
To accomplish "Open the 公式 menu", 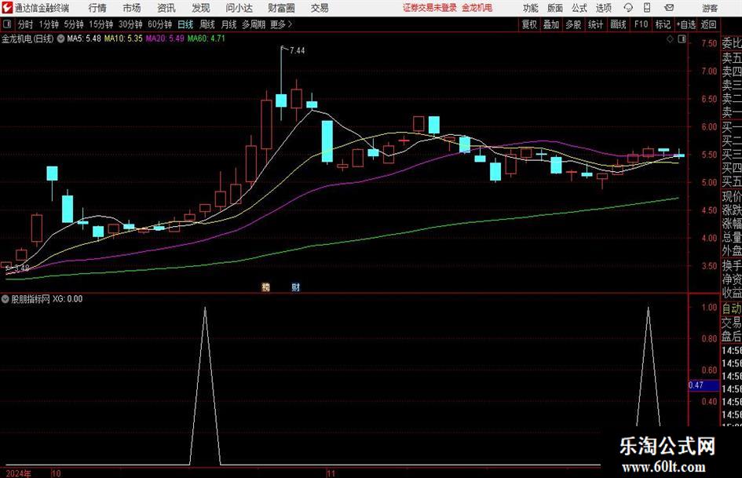I will [579, 8].
